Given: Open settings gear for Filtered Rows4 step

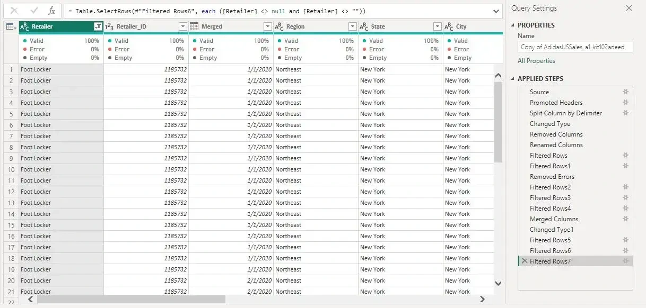Looking at the screenshot, I should 625,208.
